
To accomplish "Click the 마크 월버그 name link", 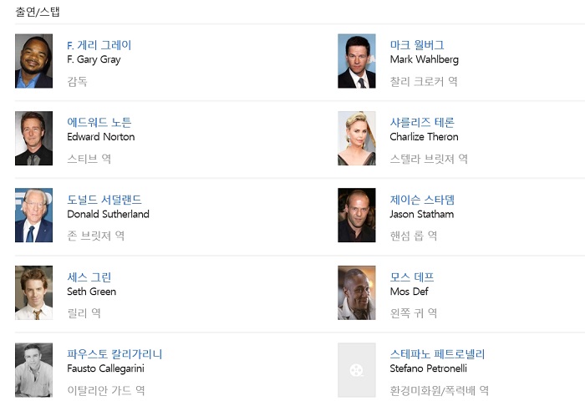I will 417,45.
